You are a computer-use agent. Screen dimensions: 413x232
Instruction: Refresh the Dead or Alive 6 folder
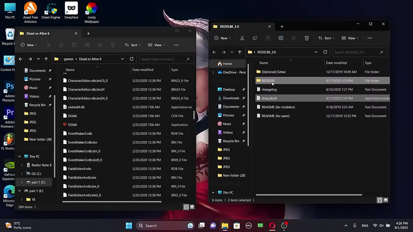point(132,59)
